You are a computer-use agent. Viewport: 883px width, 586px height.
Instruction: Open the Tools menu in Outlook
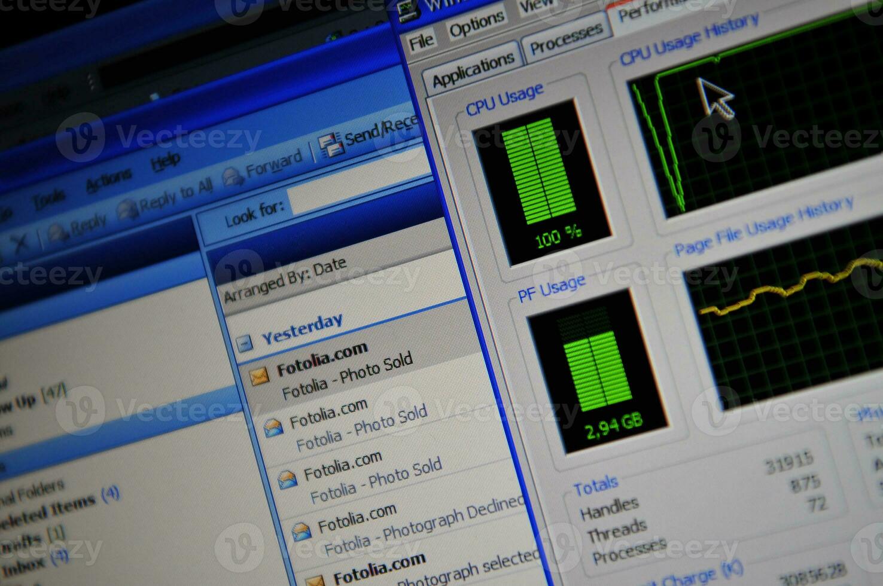click(x=48, y=200)
